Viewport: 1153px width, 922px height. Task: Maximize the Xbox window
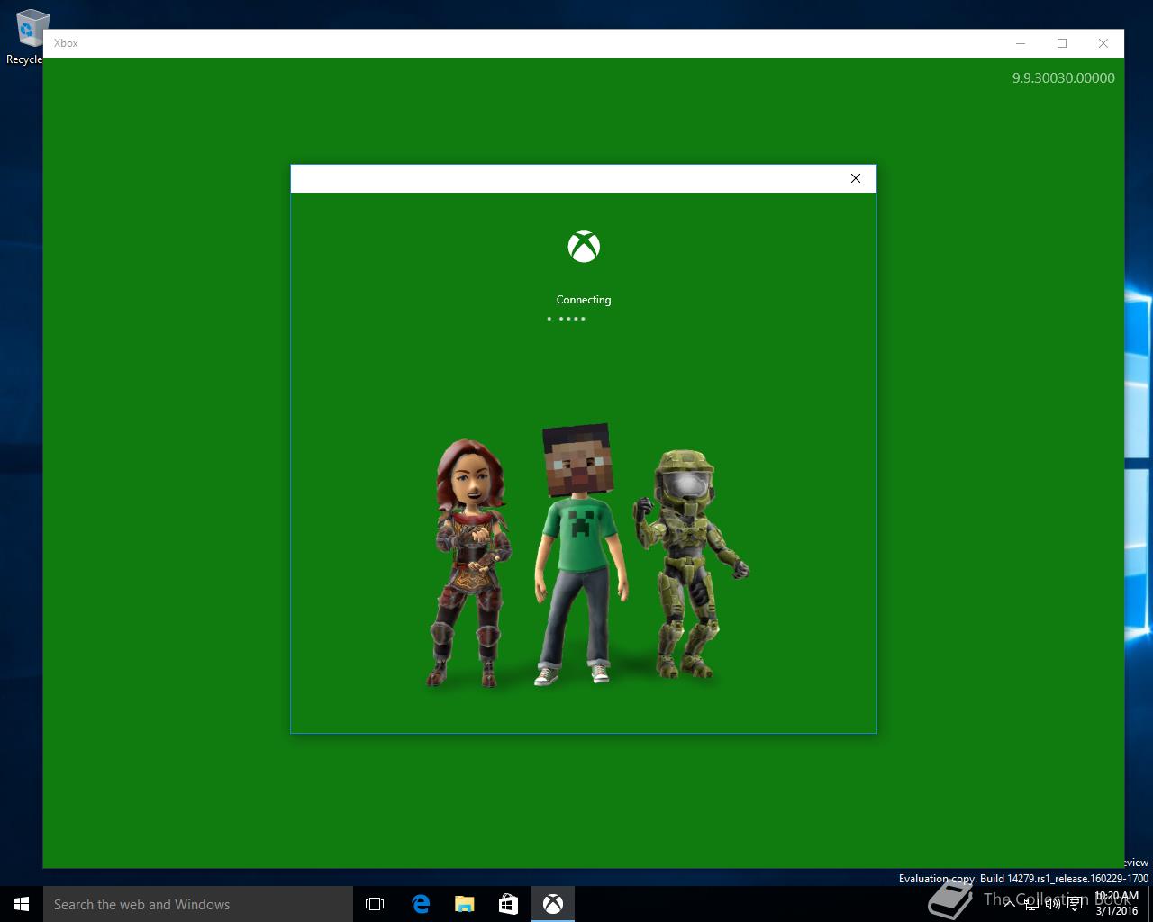coord(1062,43)
